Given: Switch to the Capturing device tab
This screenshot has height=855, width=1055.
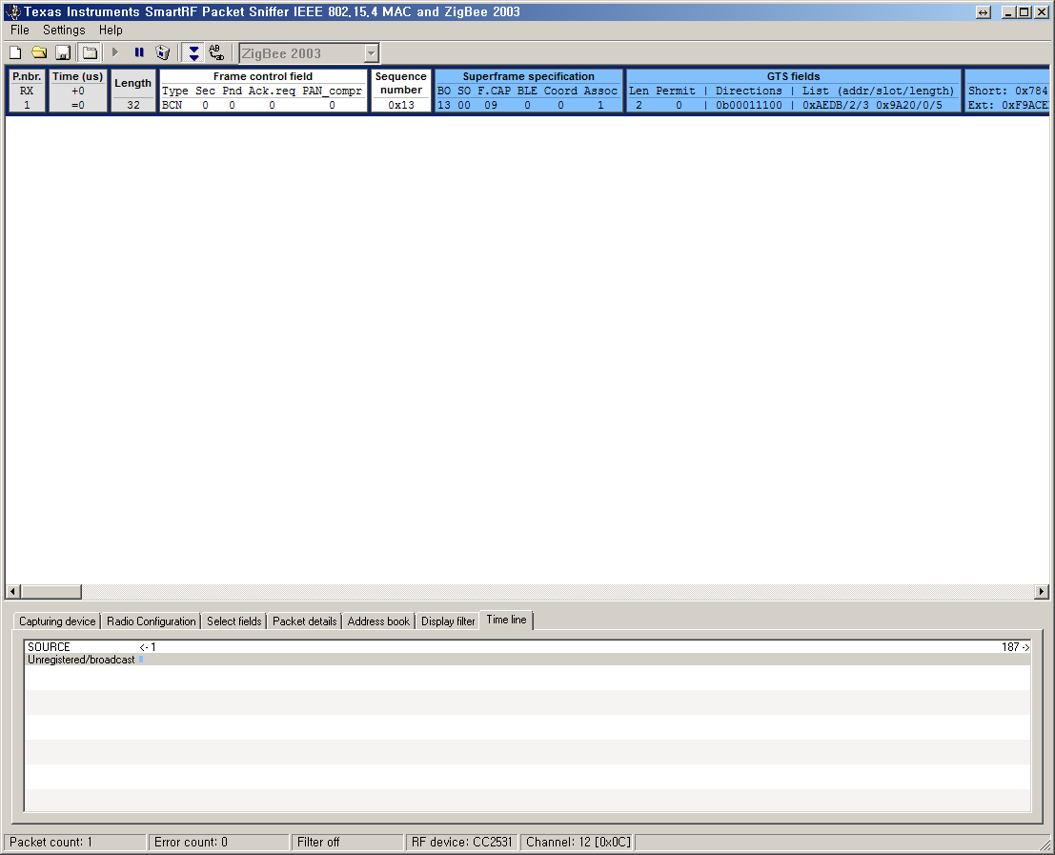Looking at the screenshot, I should point(57,621).
